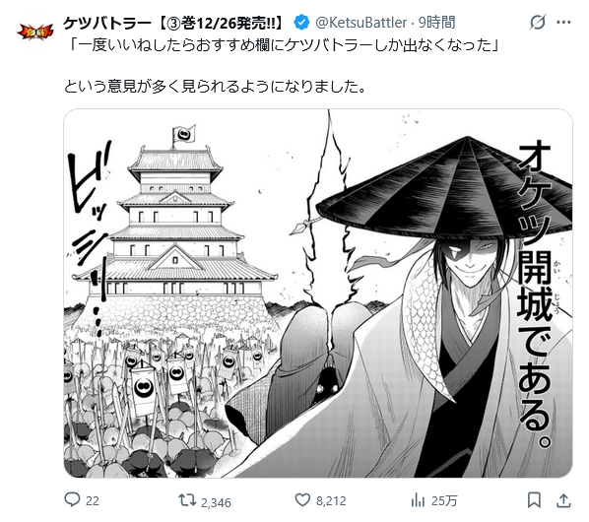Screen dimensions: 589x522
Task: Click the 2,346 reposts count
Action: (x=216, y=502)
